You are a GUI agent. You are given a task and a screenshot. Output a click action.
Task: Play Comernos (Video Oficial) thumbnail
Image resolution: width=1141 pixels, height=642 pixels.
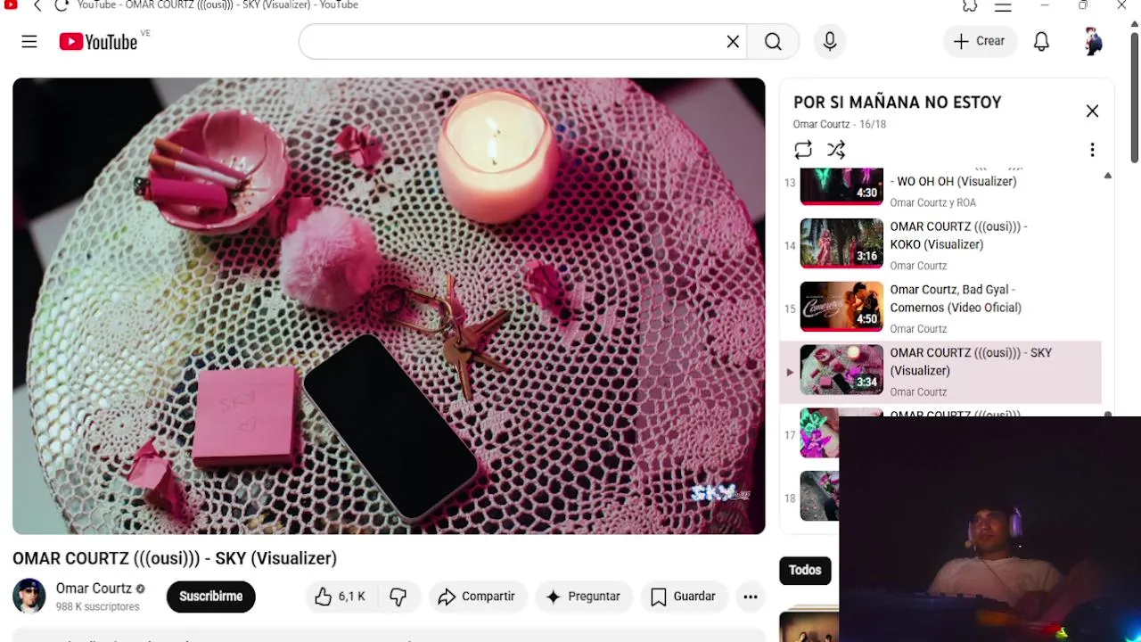(841, 307)
